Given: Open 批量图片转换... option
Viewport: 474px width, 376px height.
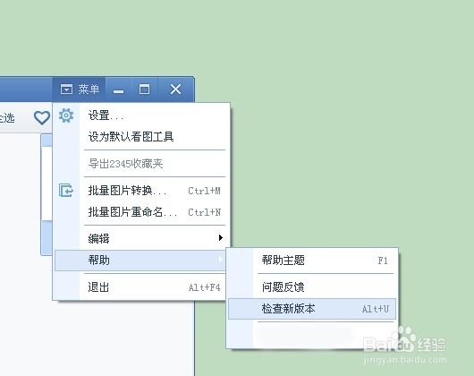Looking at the screenshot, I should pyautogui.click(x=140, y=191).
